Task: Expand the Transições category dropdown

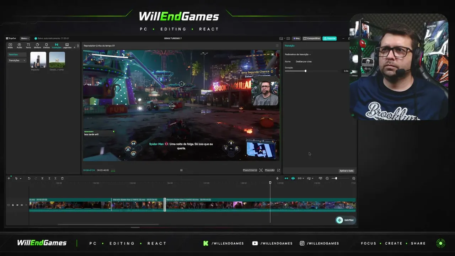Action: (x=17, y=60)
